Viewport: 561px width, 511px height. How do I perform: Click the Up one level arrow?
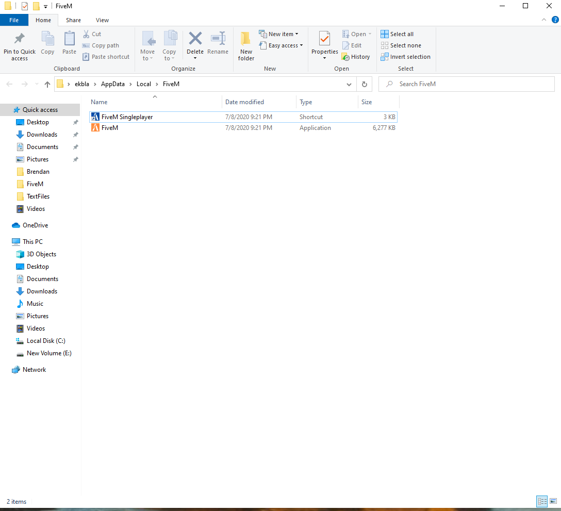coord(47,84)
